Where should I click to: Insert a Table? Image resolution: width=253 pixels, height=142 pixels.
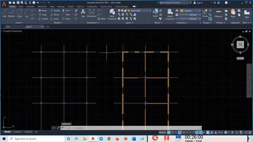click(x=102, y=19)
